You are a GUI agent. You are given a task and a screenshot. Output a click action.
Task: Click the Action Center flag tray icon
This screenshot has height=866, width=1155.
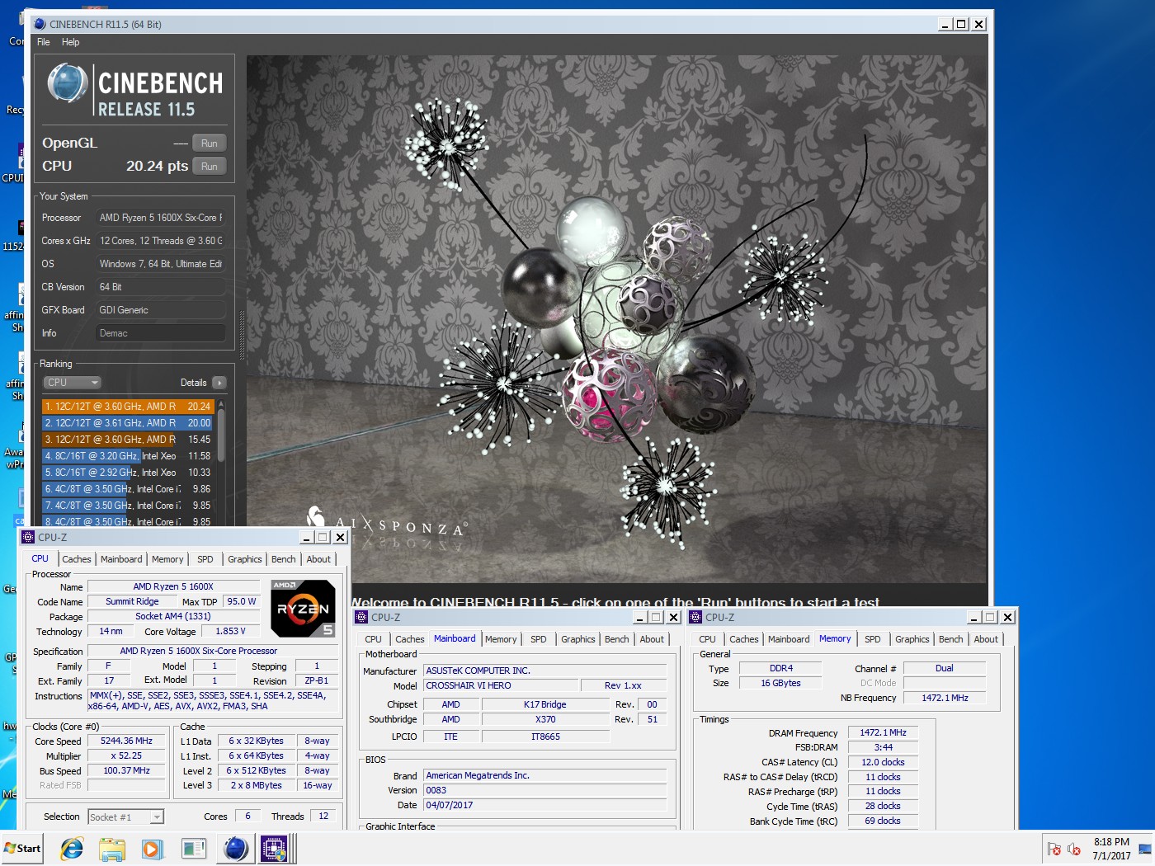(x=1054, y=850)
